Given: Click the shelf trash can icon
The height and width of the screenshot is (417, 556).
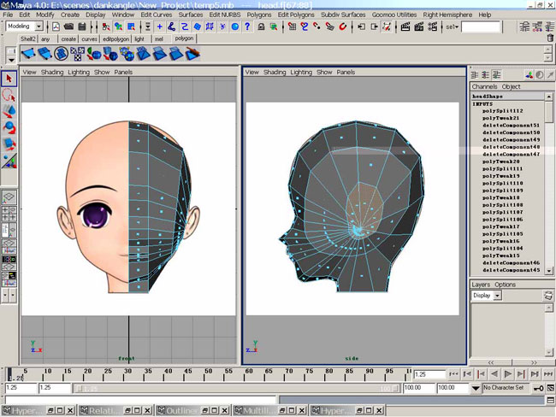Looking at the screenshot, I should coord(550,38).
